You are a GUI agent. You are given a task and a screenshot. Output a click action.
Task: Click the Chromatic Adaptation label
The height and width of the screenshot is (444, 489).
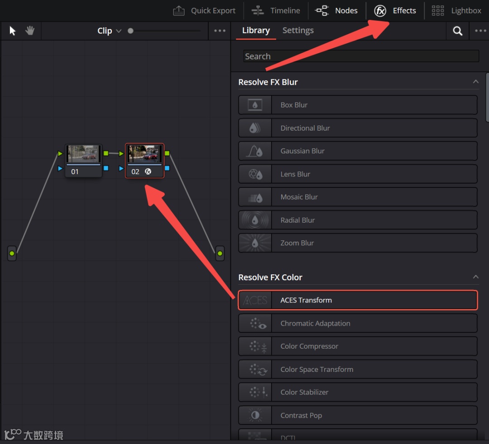tap(315, 323)
